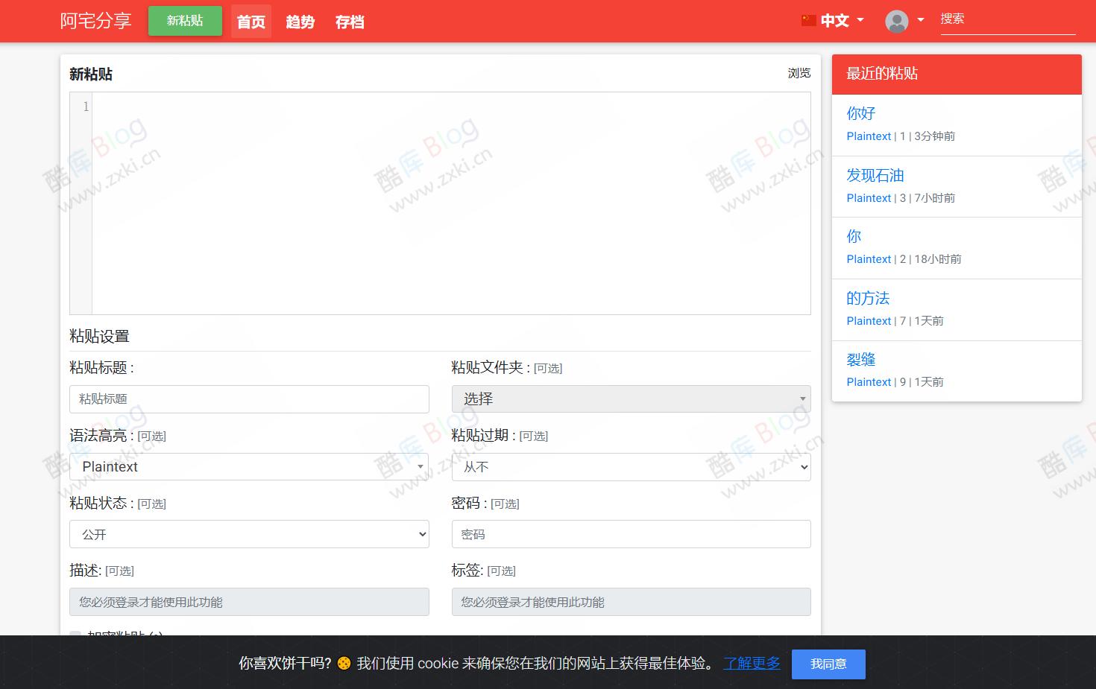This screenshot has width=1096, height=689.
Task: Click the China flag language icon
Action: [x=809, y=21]
